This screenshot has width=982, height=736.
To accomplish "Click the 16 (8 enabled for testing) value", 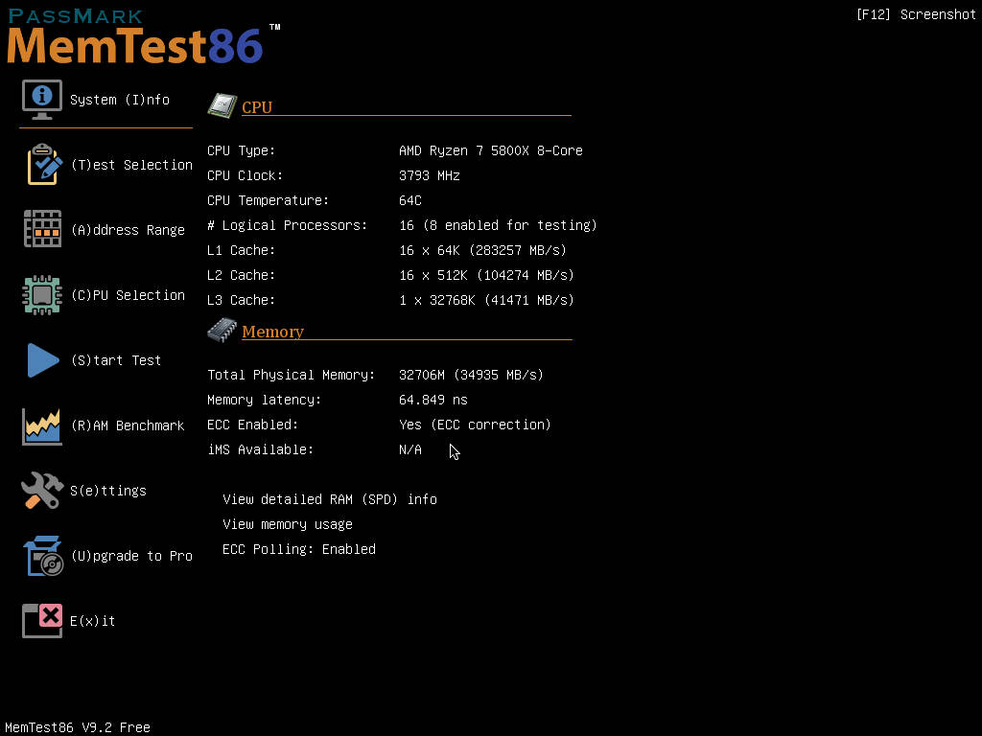I will click(498, 225).
